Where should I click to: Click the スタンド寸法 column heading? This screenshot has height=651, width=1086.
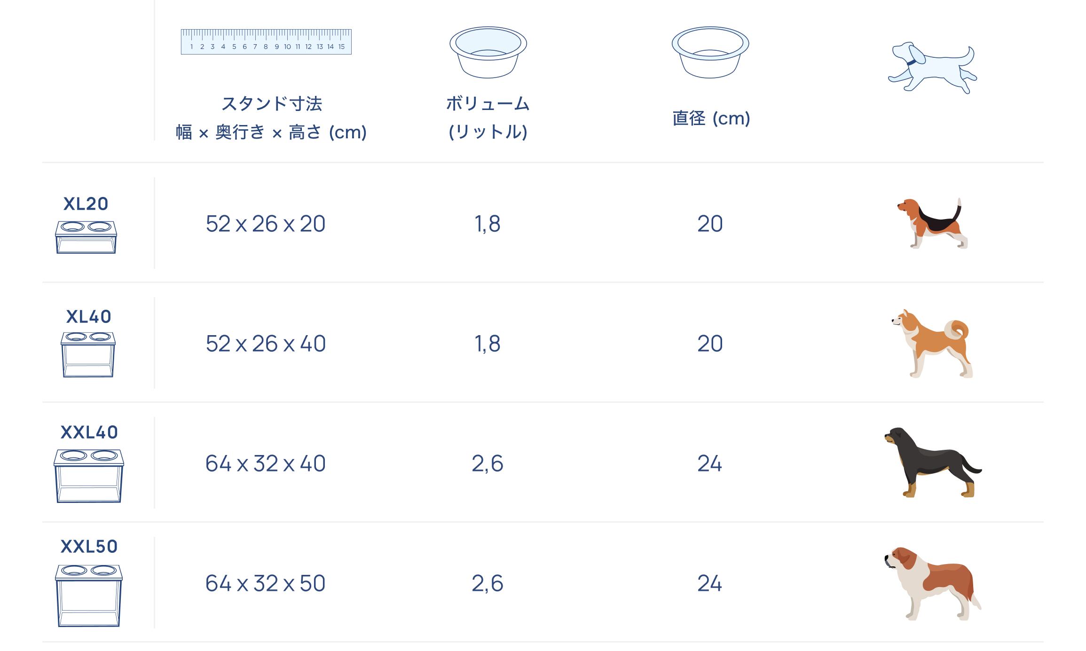click(271, 104)
